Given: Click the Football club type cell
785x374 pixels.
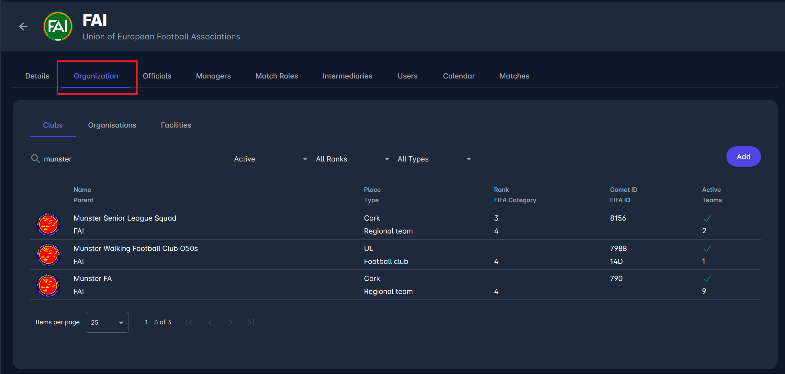Looking at the screenshot, I should pos(386,261).
